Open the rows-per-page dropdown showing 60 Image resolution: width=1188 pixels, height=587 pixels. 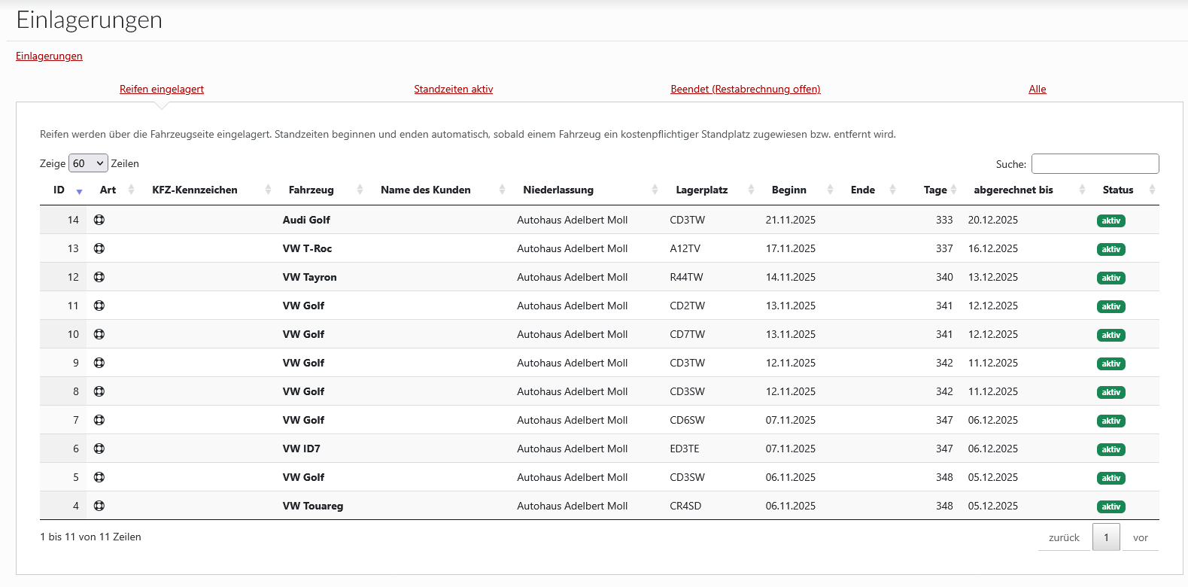point(88,163)
